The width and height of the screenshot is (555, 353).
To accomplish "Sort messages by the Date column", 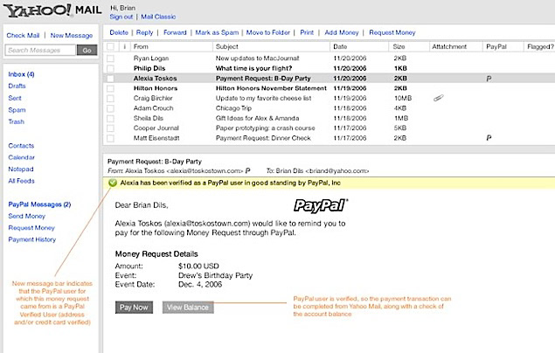I will 340,46.
